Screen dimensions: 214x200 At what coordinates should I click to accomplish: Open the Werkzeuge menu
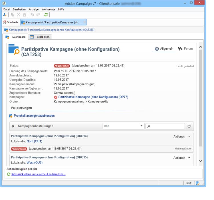point(48,9)
